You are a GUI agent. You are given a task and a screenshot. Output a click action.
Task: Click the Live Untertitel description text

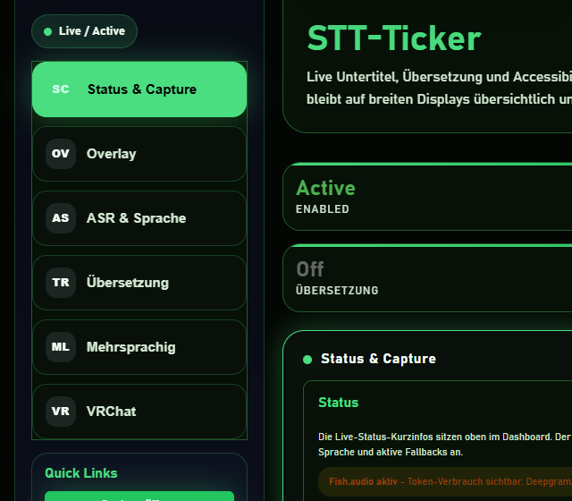[439, 88]
